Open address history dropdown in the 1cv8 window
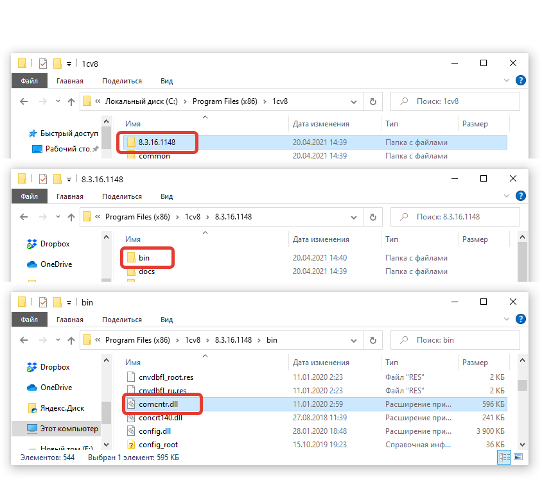Image resolution: width=542 pixels, height=480 pixels. [353, 101]
